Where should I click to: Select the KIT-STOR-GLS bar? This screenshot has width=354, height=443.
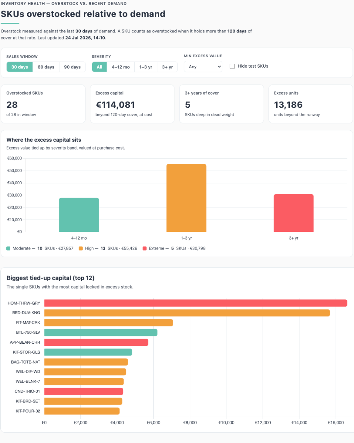click(88, 352)
